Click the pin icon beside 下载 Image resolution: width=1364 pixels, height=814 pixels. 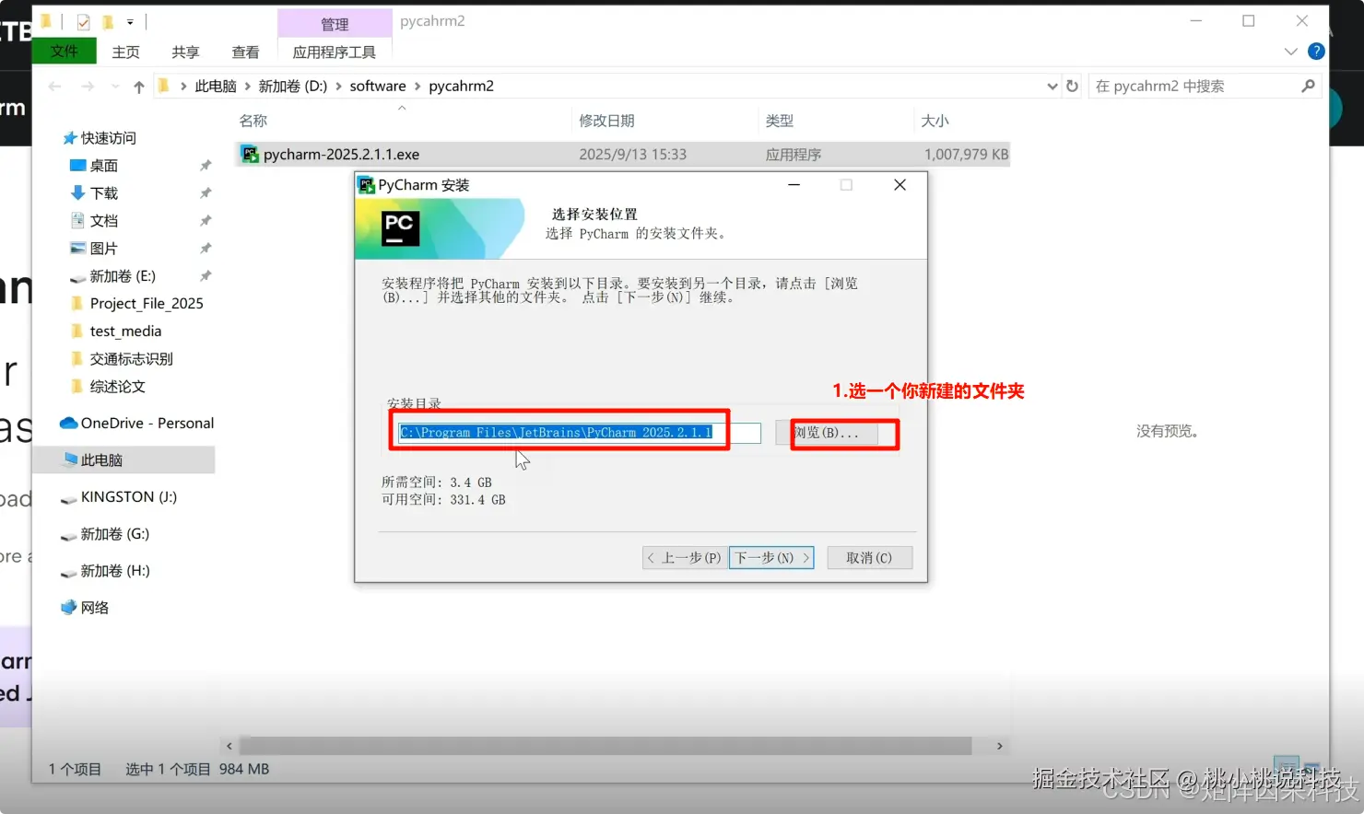click(206, 193)
